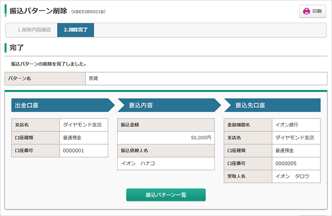Viewport: 332px width, 216px height.
Task: Click the パターン名 label cell
Action: point(45,79)
